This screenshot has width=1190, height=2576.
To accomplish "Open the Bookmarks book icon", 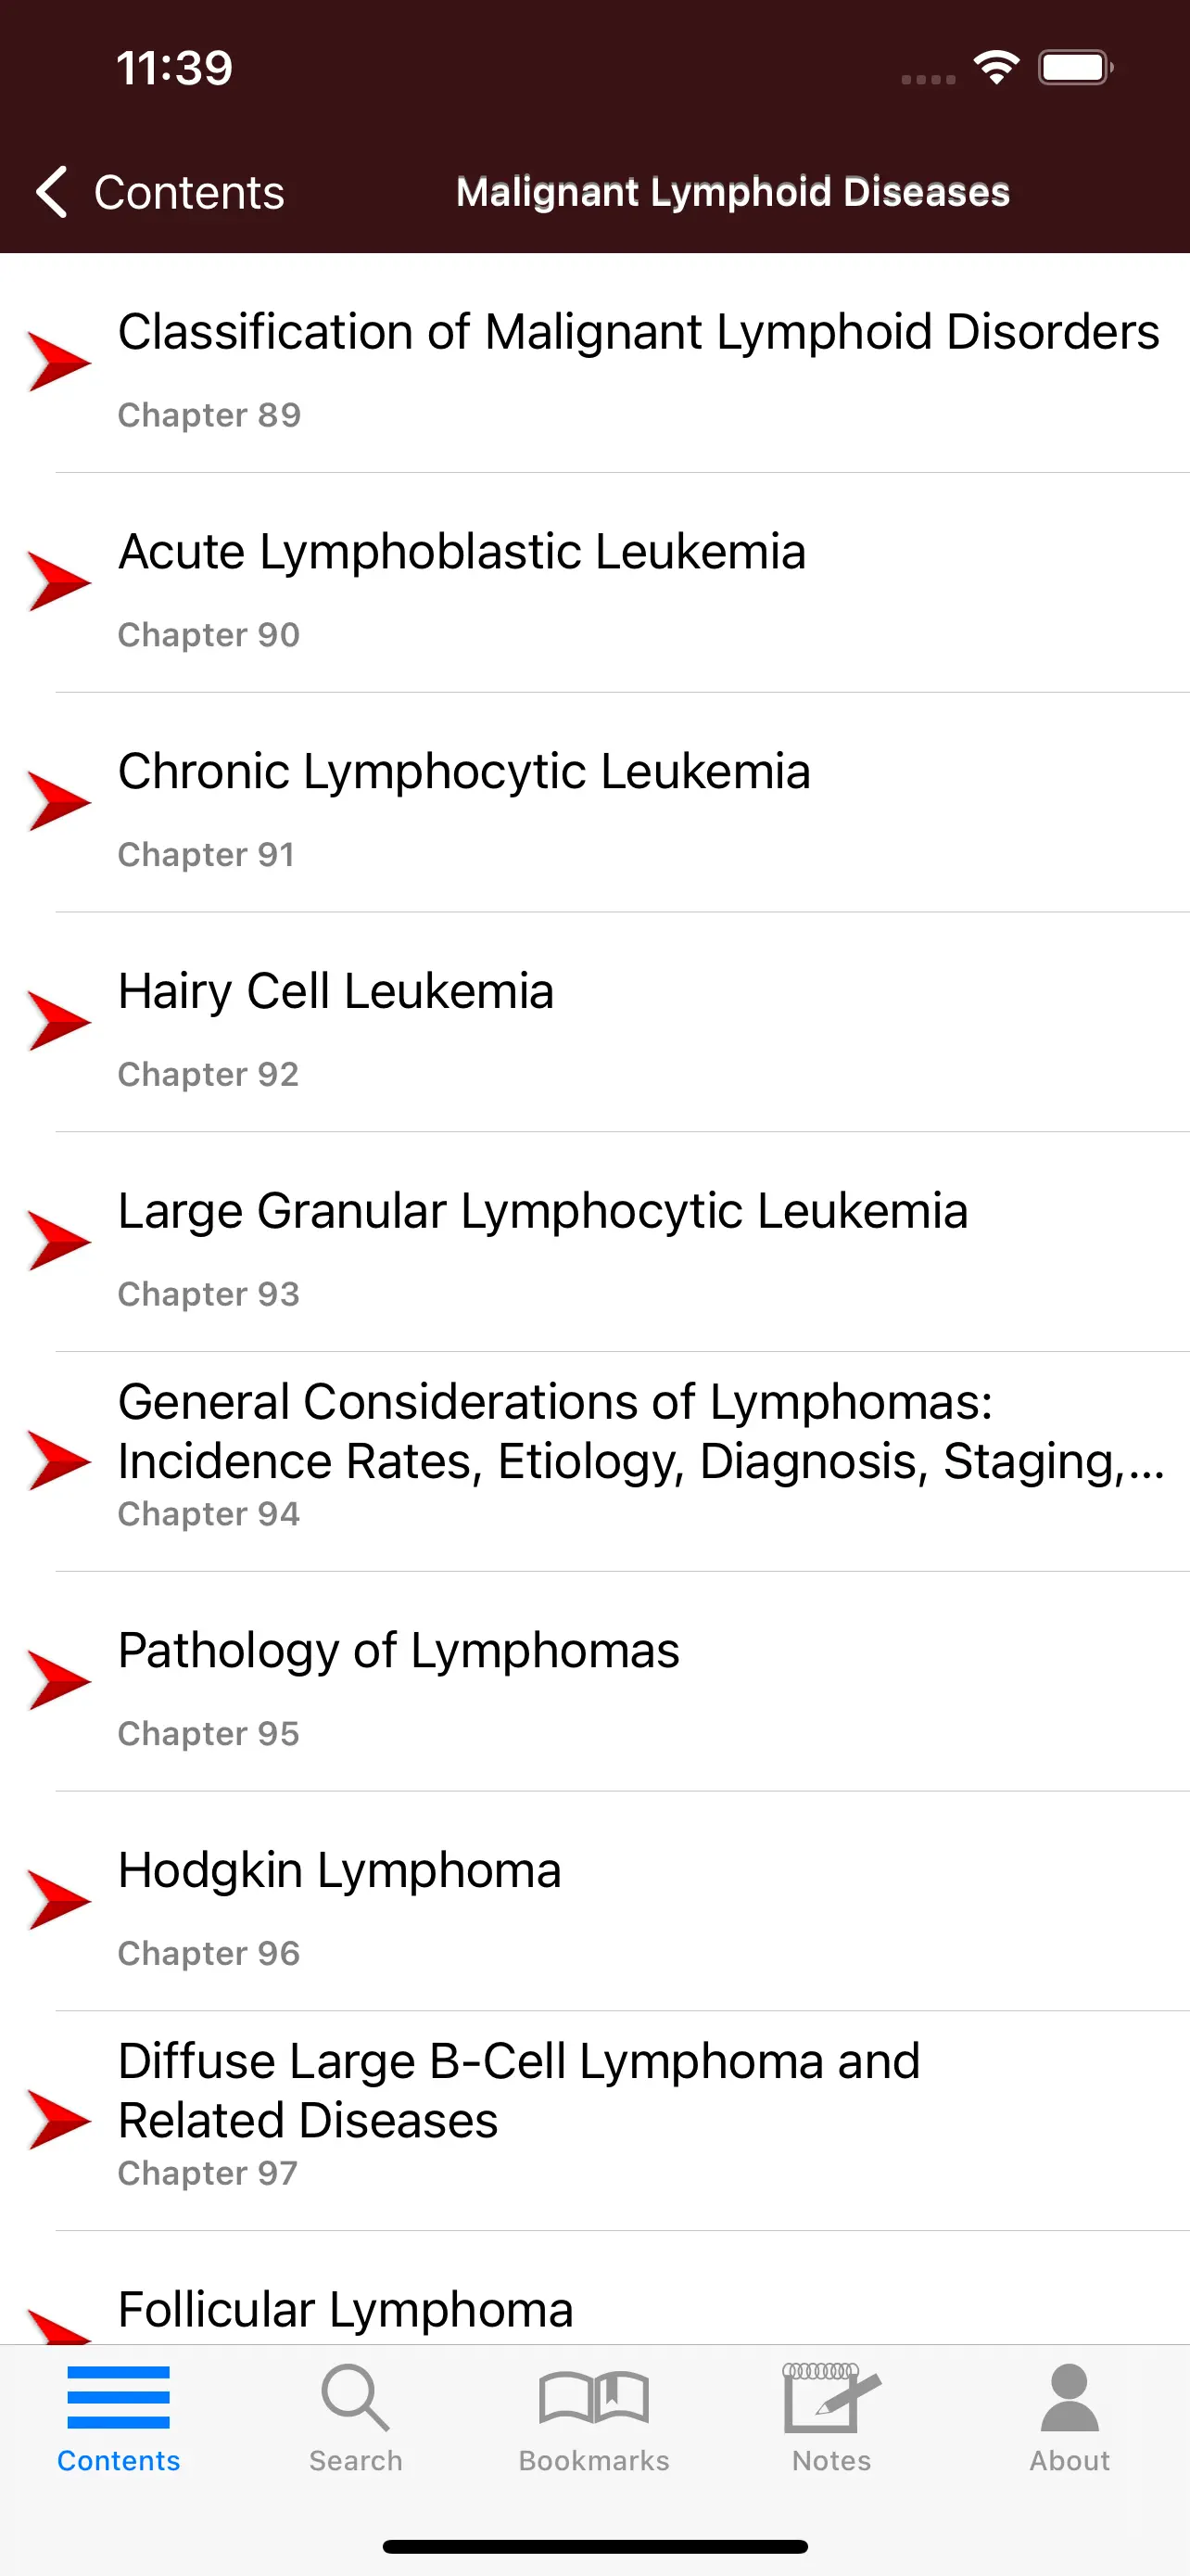I will coord(593,2398).
